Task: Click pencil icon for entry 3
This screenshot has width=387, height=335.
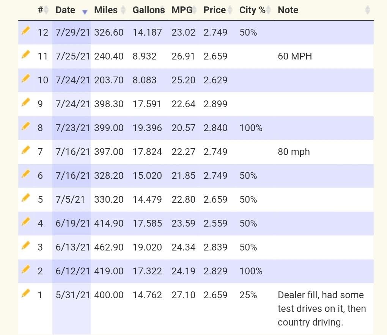Action: click(x=26, y=246)
